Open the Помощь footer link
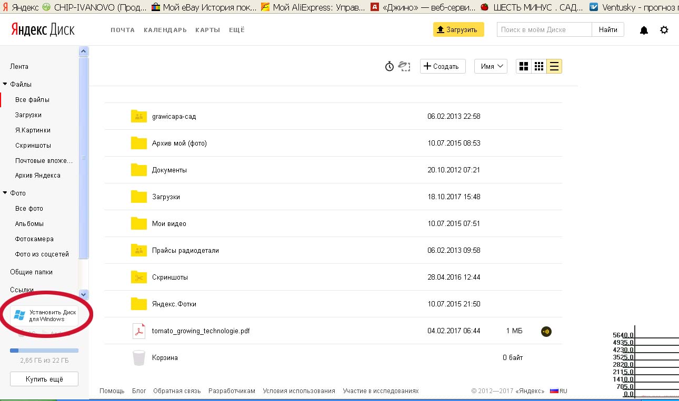 pyautogui.click(x=112, y=391)
